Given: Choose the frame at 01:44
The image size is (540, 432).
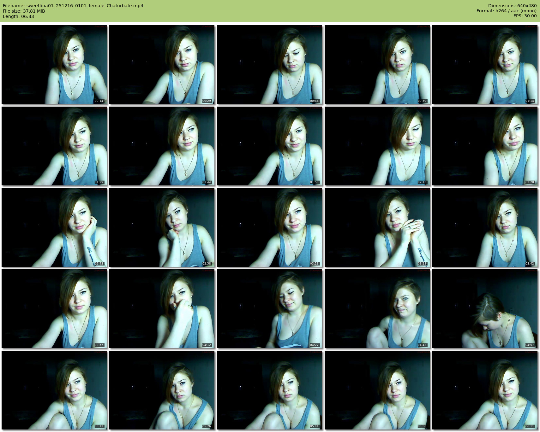Looking at the screenshot, I should [x=162, y=146].
